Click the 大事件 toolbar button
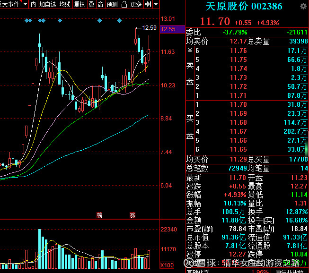This screenshot has height=273, width=309. (10, 4)
